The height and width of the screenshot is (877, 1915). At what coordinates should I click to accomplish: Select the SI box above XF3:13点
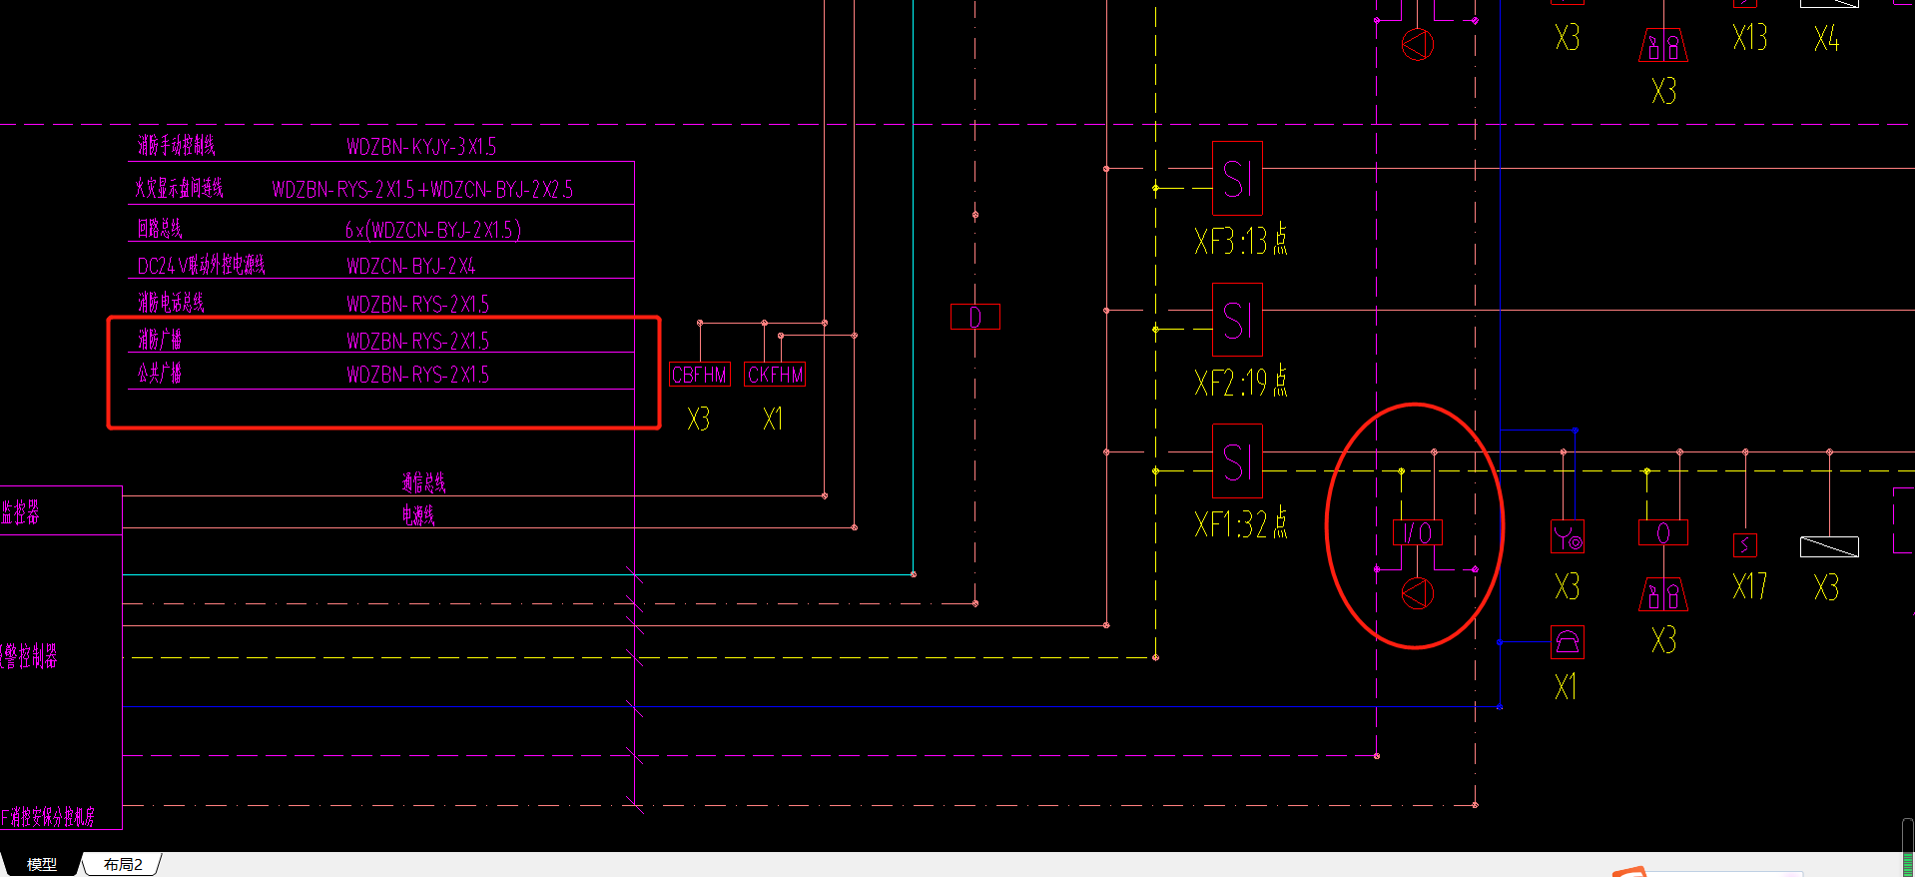pyautogui.click(x=1237, y=179)
